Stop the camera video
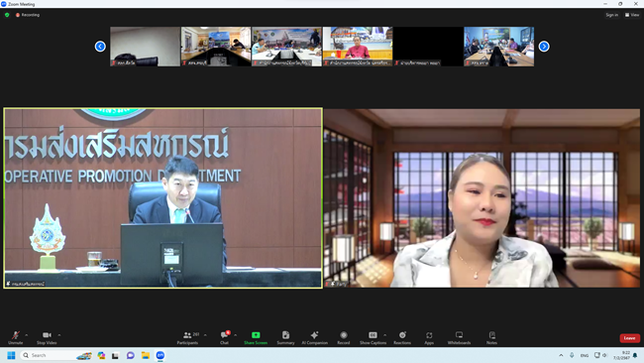This screenshot has height=363, width=644. pyautogui.click(x=47, y=337)
